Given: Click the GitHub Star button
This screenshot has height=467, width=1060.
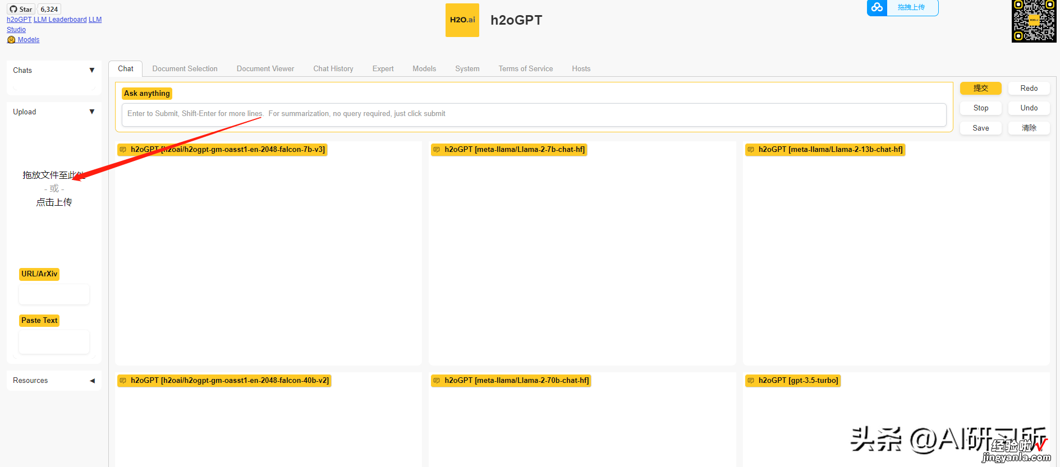Looking at the screenshot, I should 21,9.
